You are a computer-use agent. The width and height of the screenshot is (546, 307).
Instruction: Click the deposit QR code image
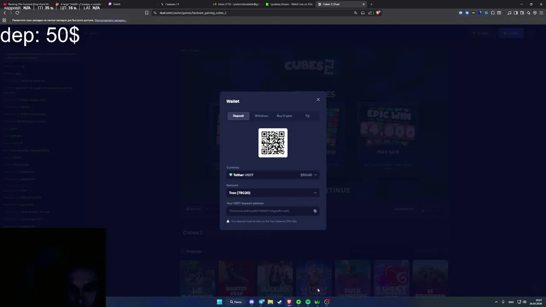[273, 143]
